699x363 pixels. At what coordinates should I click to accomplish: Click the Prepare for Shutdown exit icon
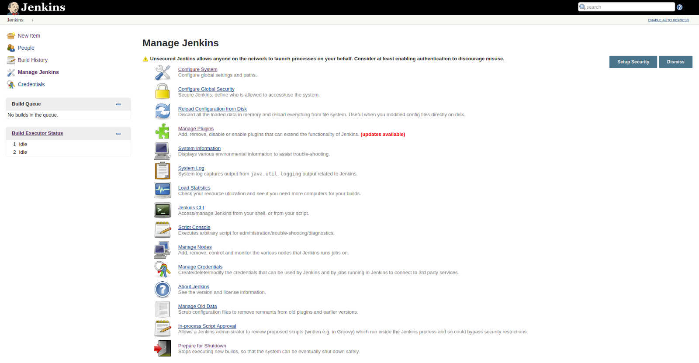coord(163,349)
